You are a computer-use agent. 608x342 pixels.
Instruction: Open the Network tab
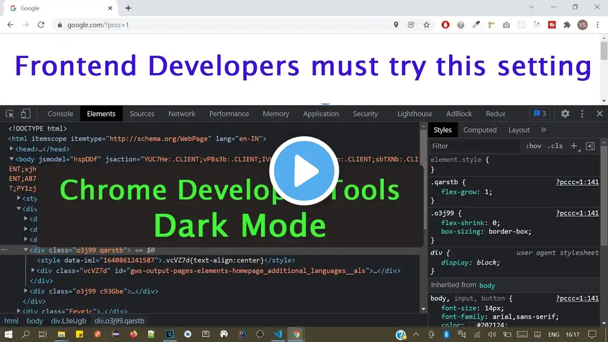182,114
